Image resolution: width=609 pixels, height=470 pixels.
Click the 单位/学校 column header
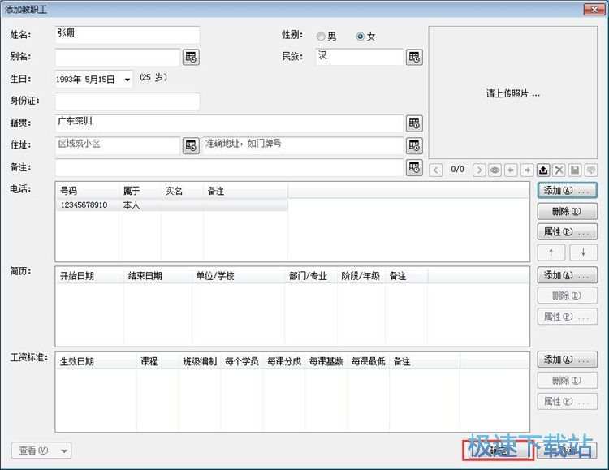(239, 276)
